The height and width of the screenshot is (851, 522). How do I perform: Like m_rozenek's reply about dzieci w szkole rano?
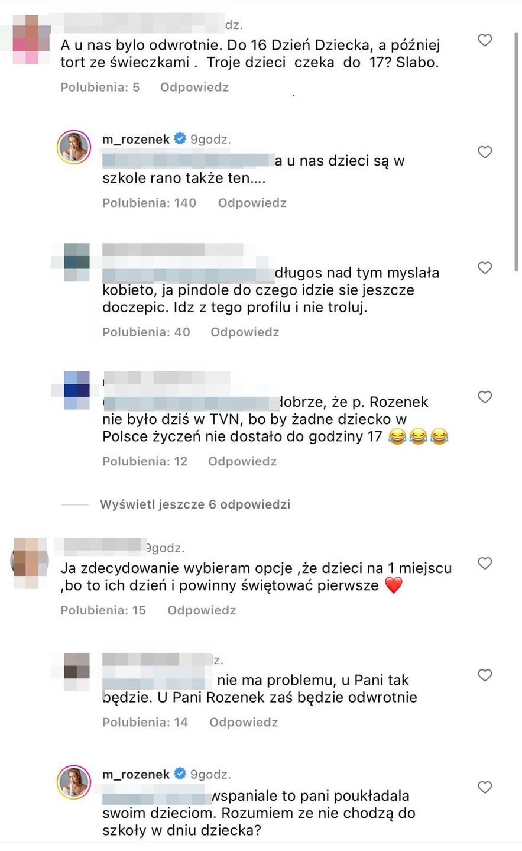[x=485, y=152]
